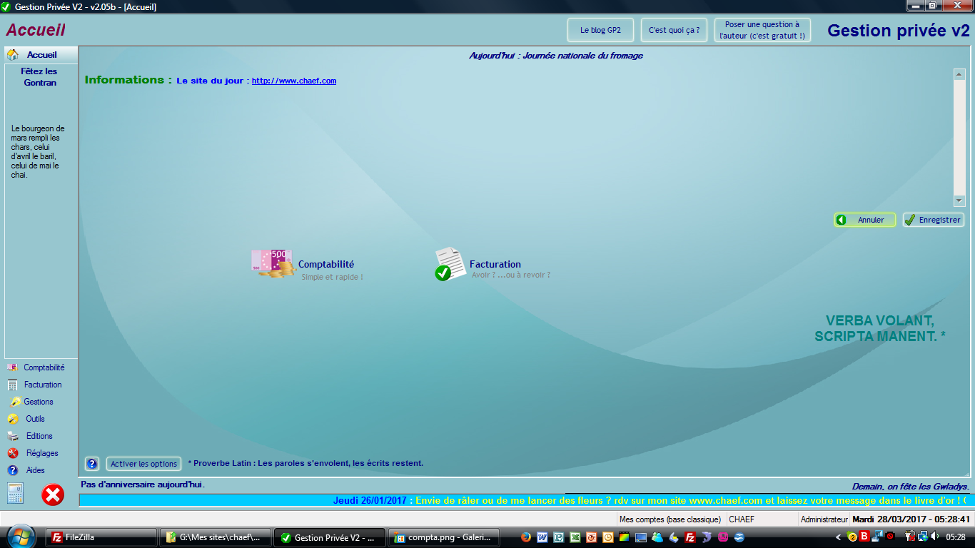Screen dimensions: 975x548
Task: Click the Messenger people quick launch icon
Action: coord(657,537)
